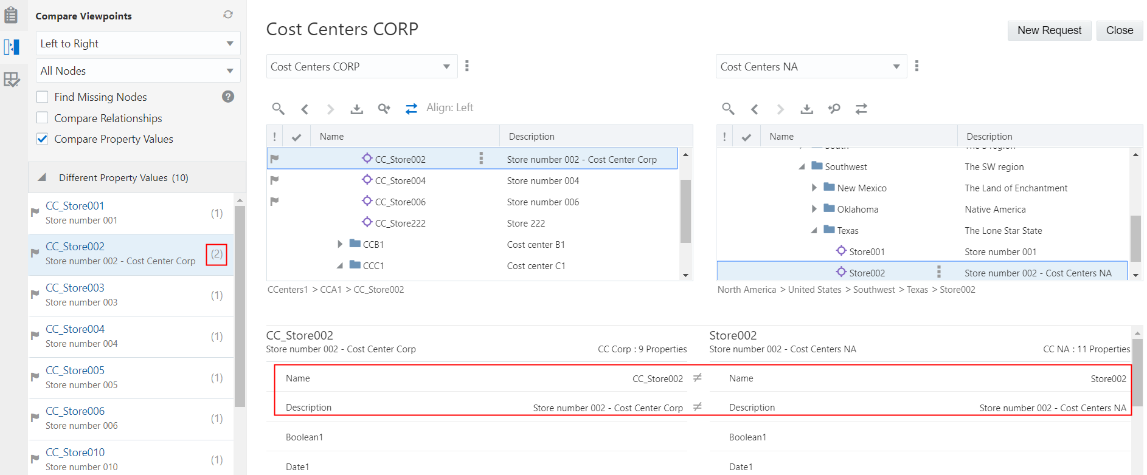Uncheck Compare Property Values checkbox
The image size is (1147, 475).
tap(43, 138)
